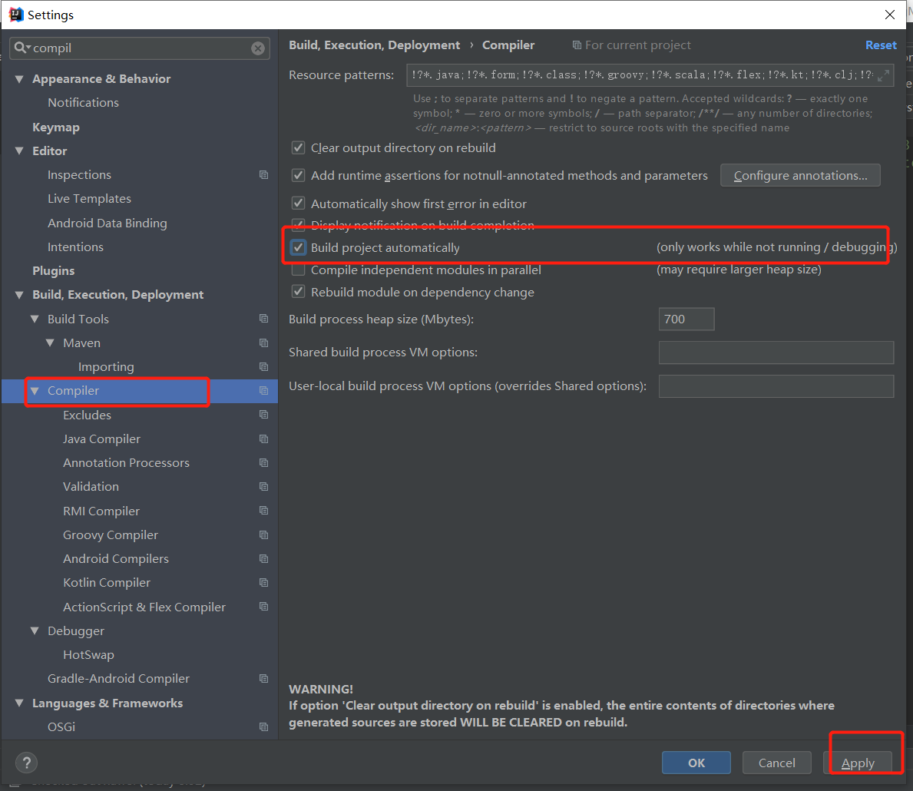Select Live Templates in the tree

pyautogui.click(x=90, y=199)
